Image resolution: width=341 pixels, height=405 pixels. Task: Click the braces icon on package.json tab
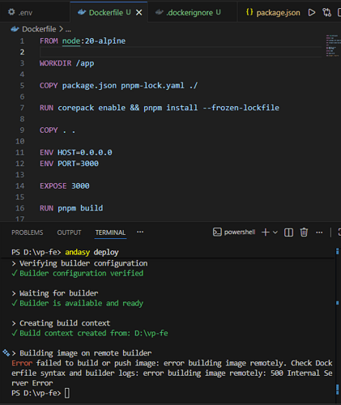tap(249, 12)
